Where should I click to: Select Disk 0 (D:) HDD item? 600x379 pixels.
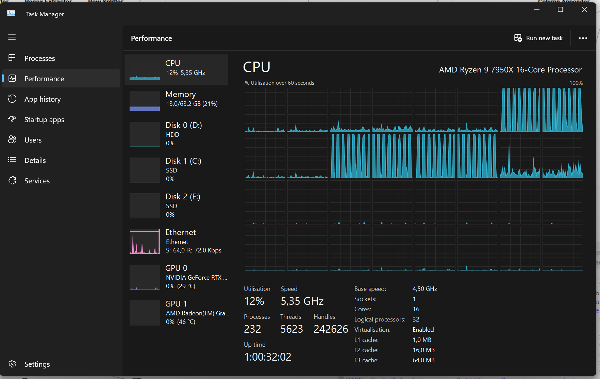176,134
